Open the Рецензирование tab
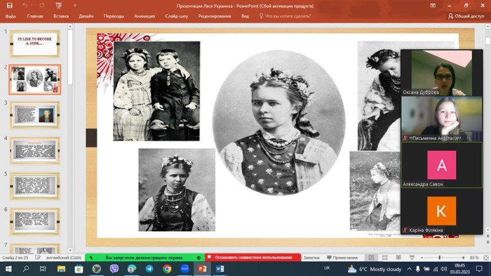This screenshot has height=276, width=491. click(215, 17)
